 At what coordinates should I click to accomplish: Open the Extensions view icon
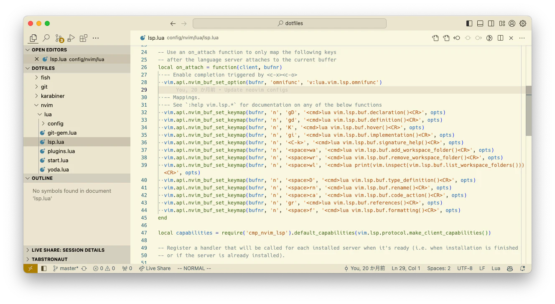point(84,38)
